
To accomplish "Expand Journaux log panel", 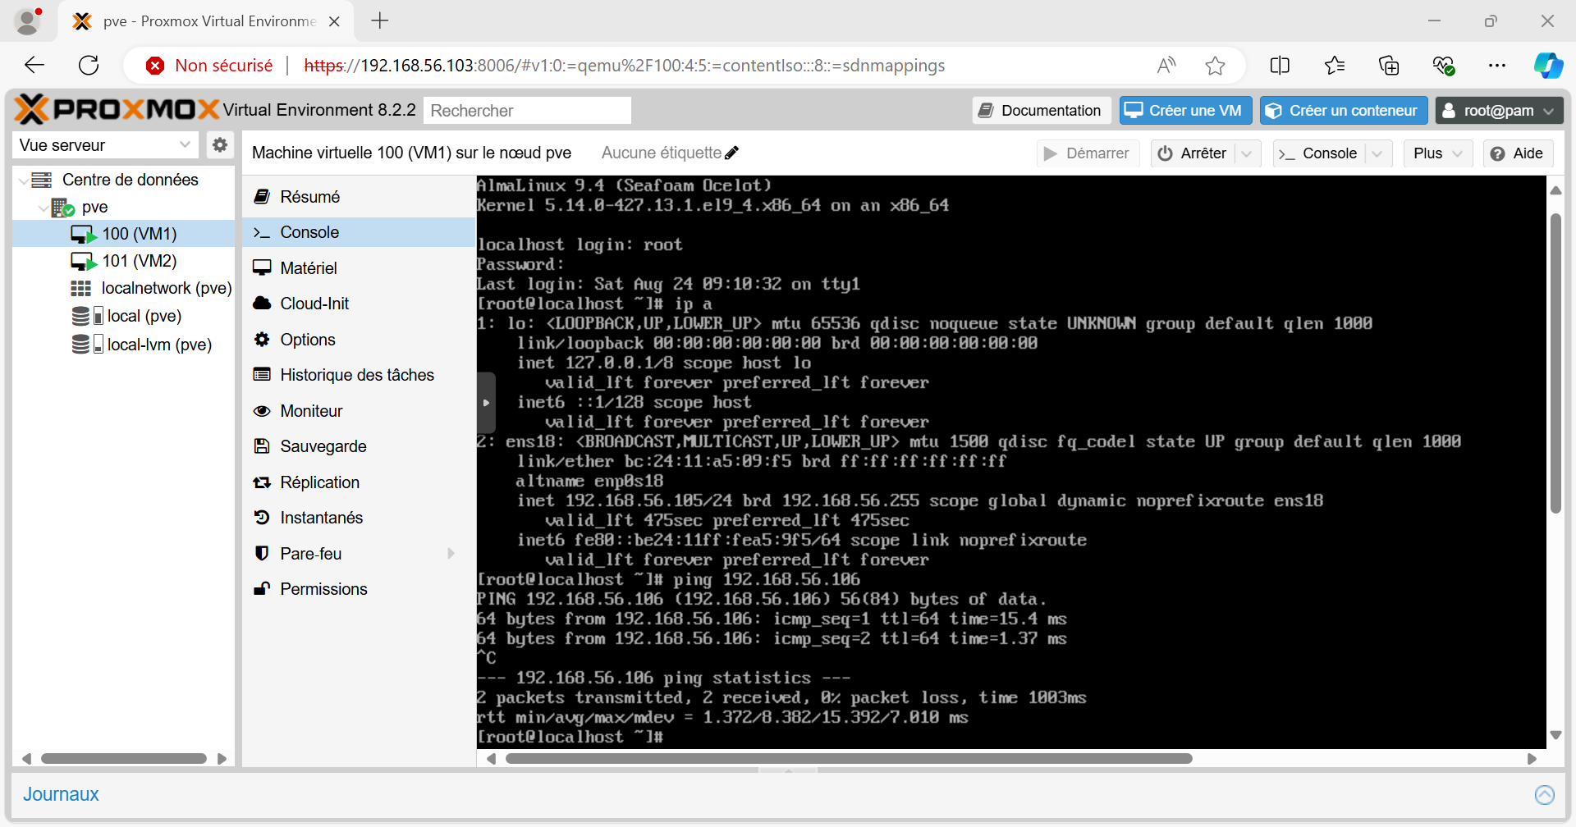I will coord(1544,794).
